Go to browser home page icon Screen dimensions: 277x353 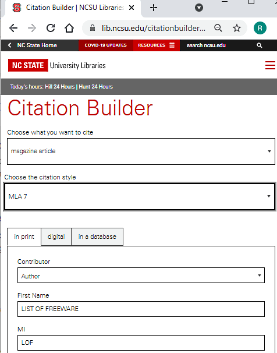pos(69,28)
